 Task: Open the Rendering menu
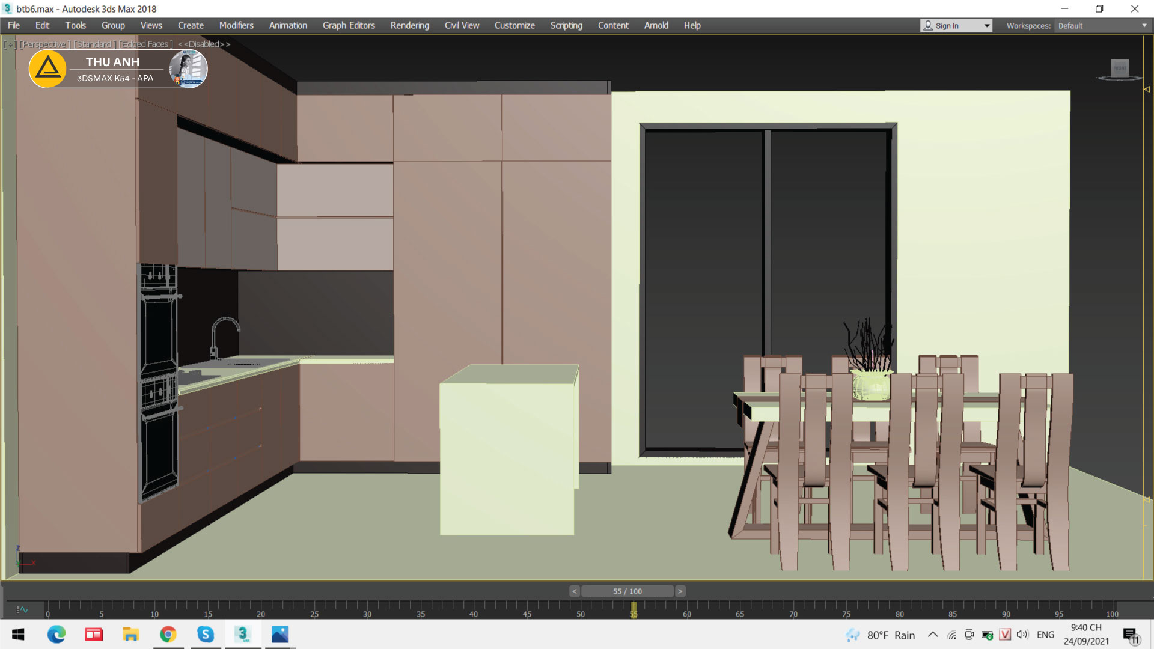click(x=409, y=25)
